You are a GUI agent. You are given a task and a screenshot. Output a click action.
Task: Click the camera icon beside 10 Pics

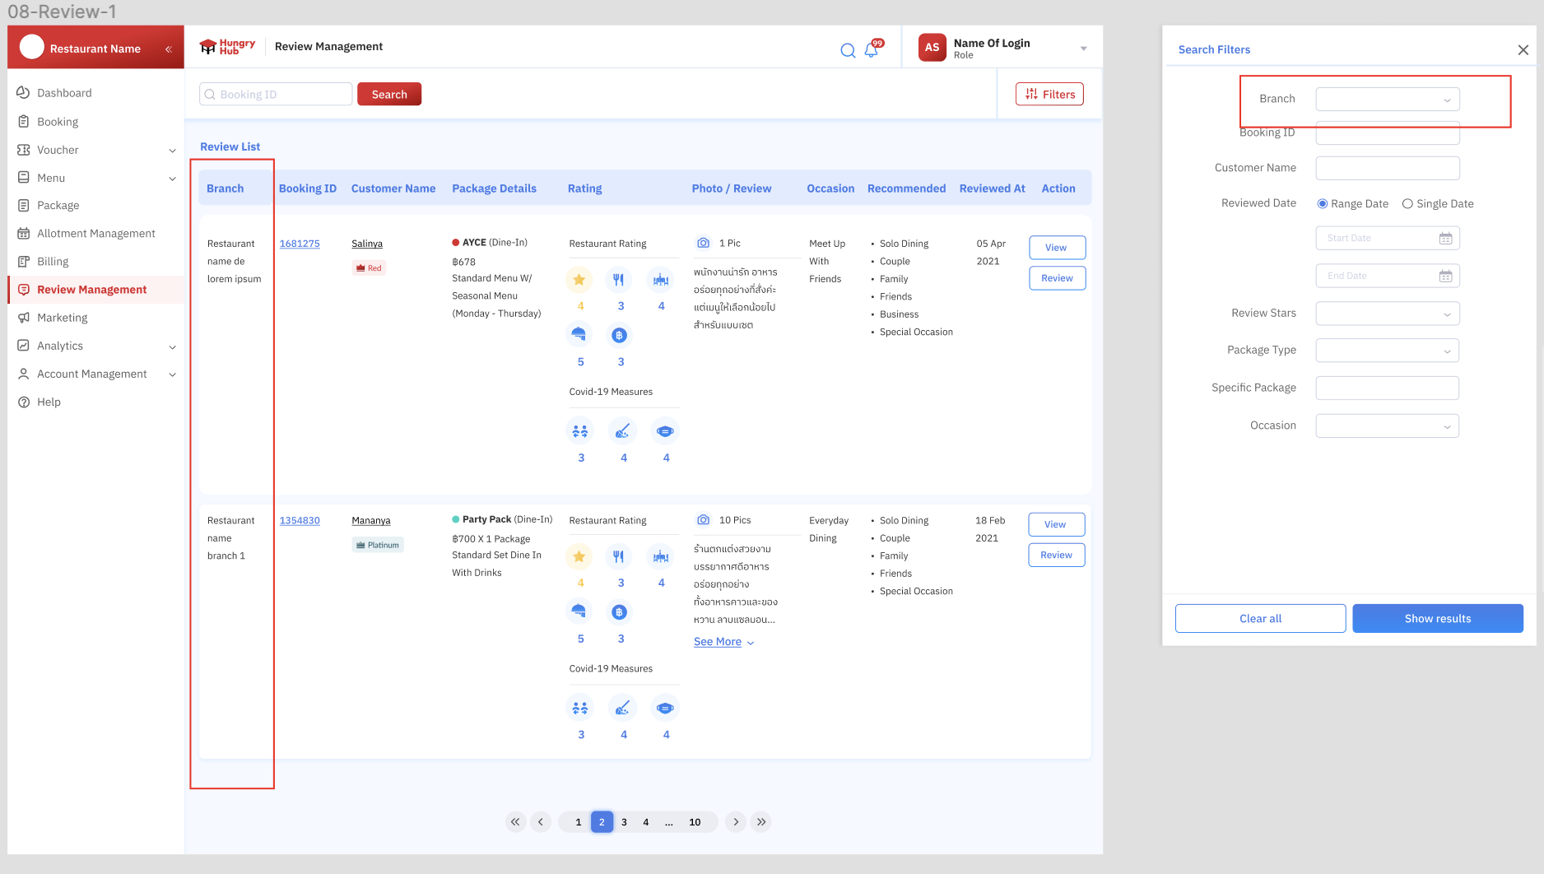(x=703, y=520)
